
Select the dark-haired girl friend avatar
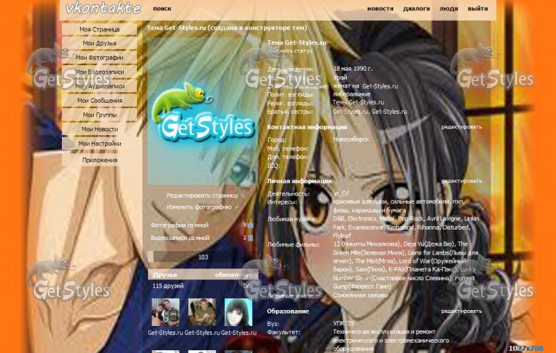pyautogui.click(x=238, y=313)
